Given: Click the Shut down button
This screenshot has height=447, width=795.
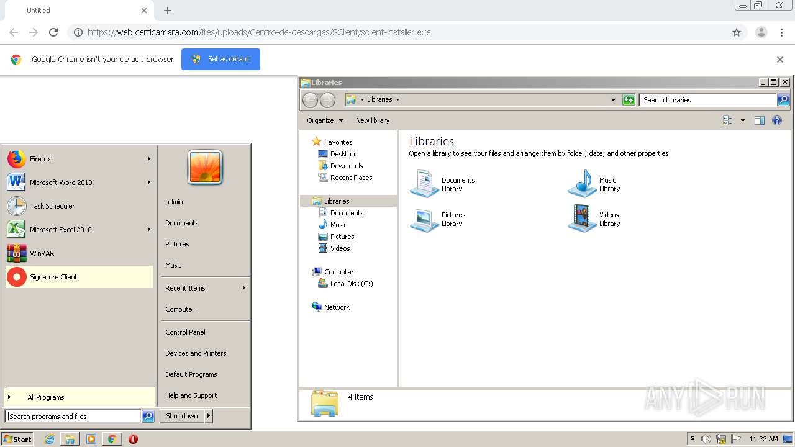Looking at the screenshot, I should [182, 416].
